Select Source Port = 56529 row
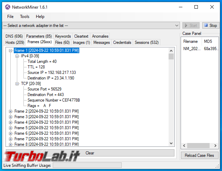This screenshot has width=222, height=171. pos(44,89)
